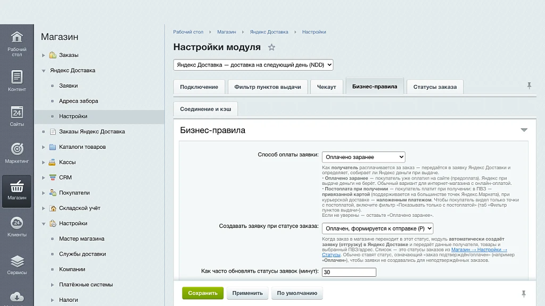Select Настройки under Яндекс Доставка

[x=73, y=116]
